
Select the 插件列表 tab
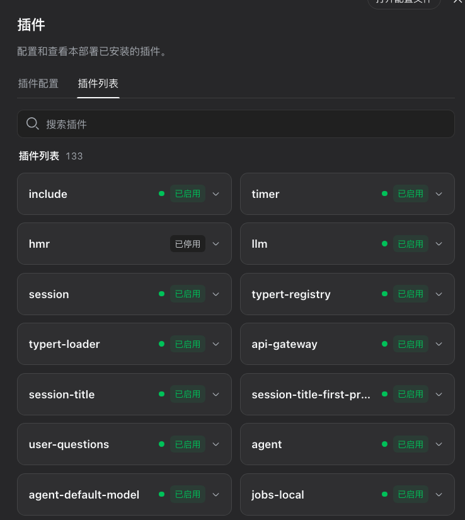coord(98,83)
